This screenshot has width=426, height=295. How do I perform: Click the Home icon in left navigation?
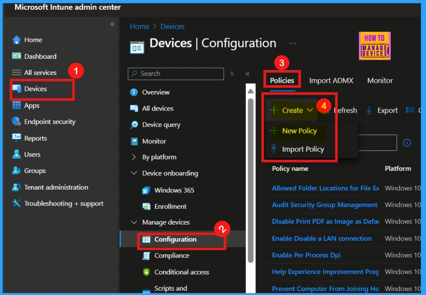pos(17,40)
